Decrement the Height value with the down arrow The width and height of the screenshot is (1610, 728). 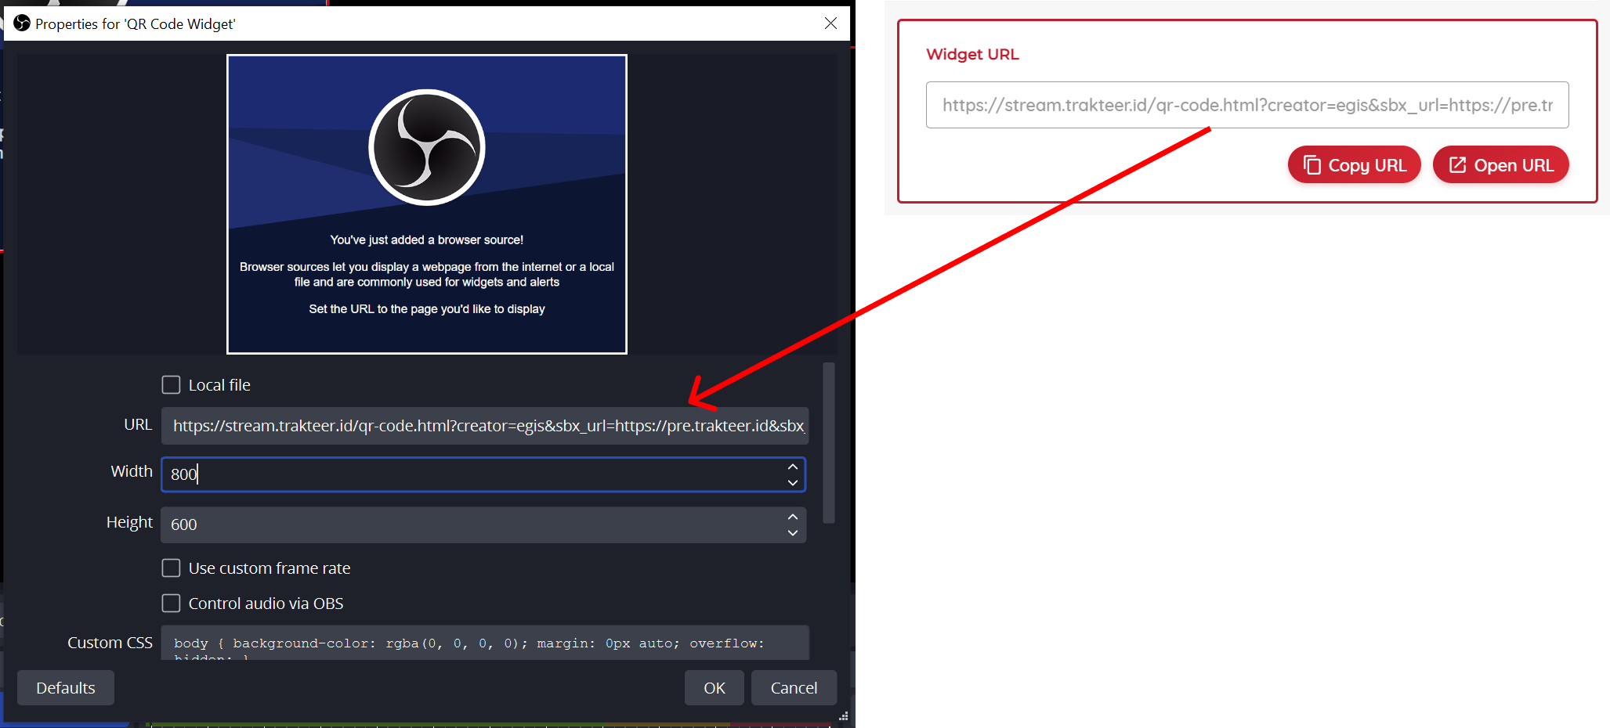(793, 533)
